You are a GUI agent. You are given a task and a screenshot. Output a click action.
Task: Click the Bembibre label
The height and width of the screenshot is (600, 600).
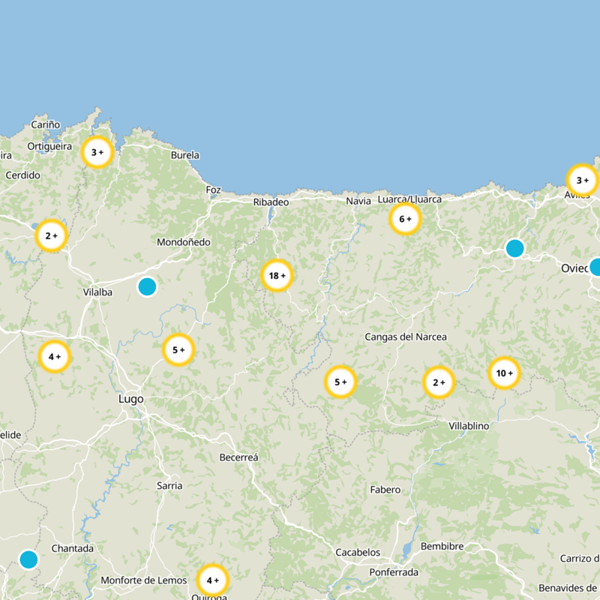tap(442, 547)
